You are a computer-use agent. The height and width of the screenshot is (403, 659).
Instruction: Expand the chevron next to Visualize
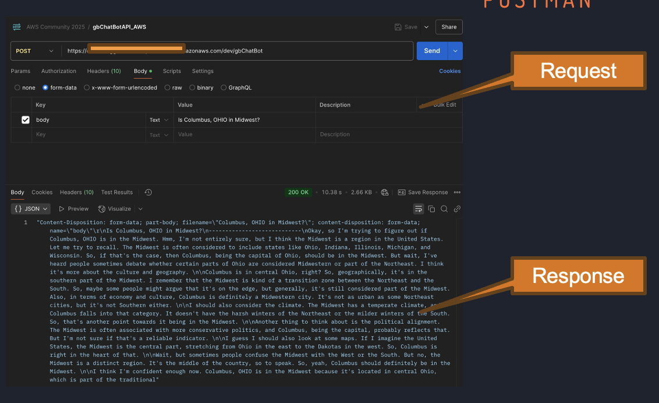pos(140,209)
